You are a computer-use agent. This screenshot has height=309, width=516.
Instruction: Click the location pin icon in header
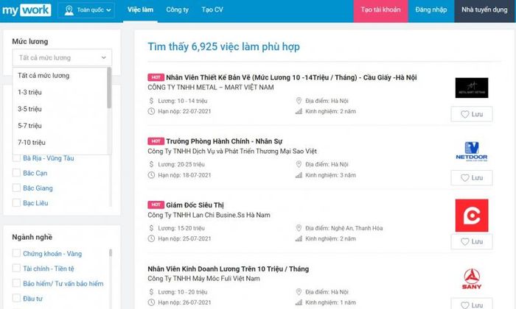(x=69, y=11)
